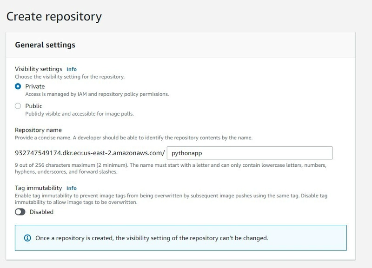
Task: Open Info link beside Tag immutability
Action: pyautogui.click(x=72, y=188)
